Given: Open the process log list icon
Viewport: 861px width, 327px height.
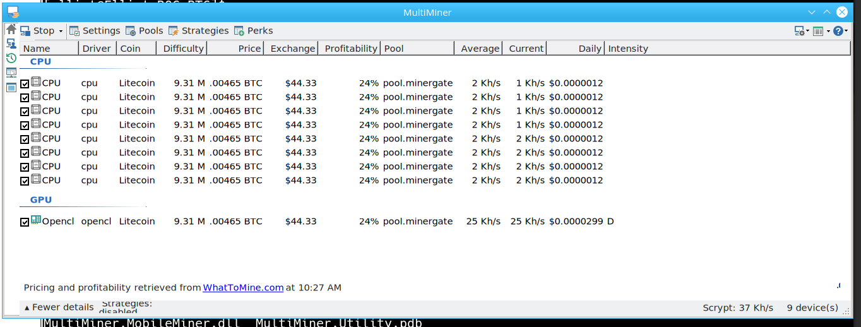Looking at the screenshot, I should [11, 87].
